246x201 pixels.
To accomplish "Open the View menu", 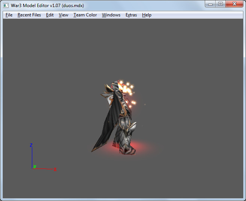I will pyautogui.click(x=63, y=15).
